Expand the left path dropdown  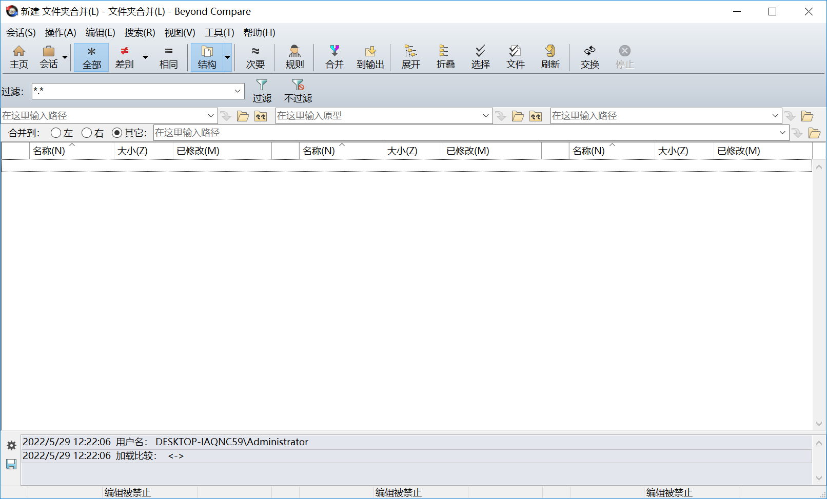pyautogui.click(x=211, y=116)
